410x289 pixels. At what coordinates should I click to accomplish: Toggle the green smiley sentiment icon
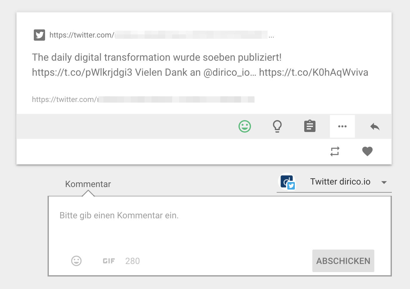point(245,126)
